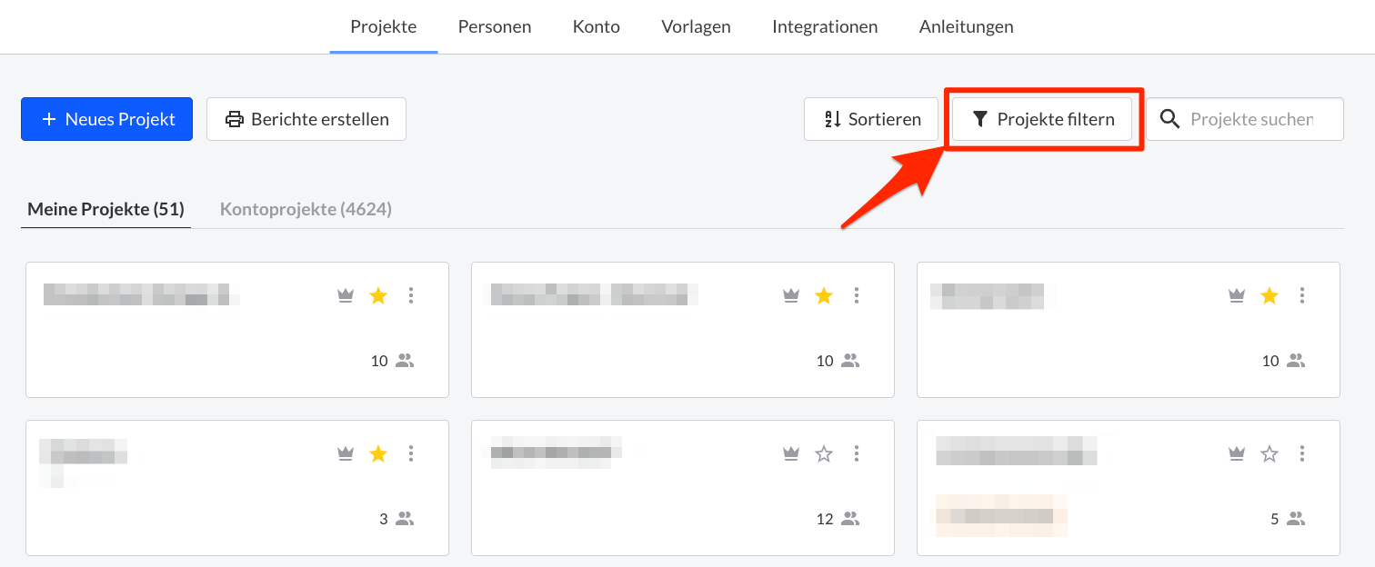Click the crown icon on the bottom-right project card
1375x567 pixels.
coord(1236,453)
